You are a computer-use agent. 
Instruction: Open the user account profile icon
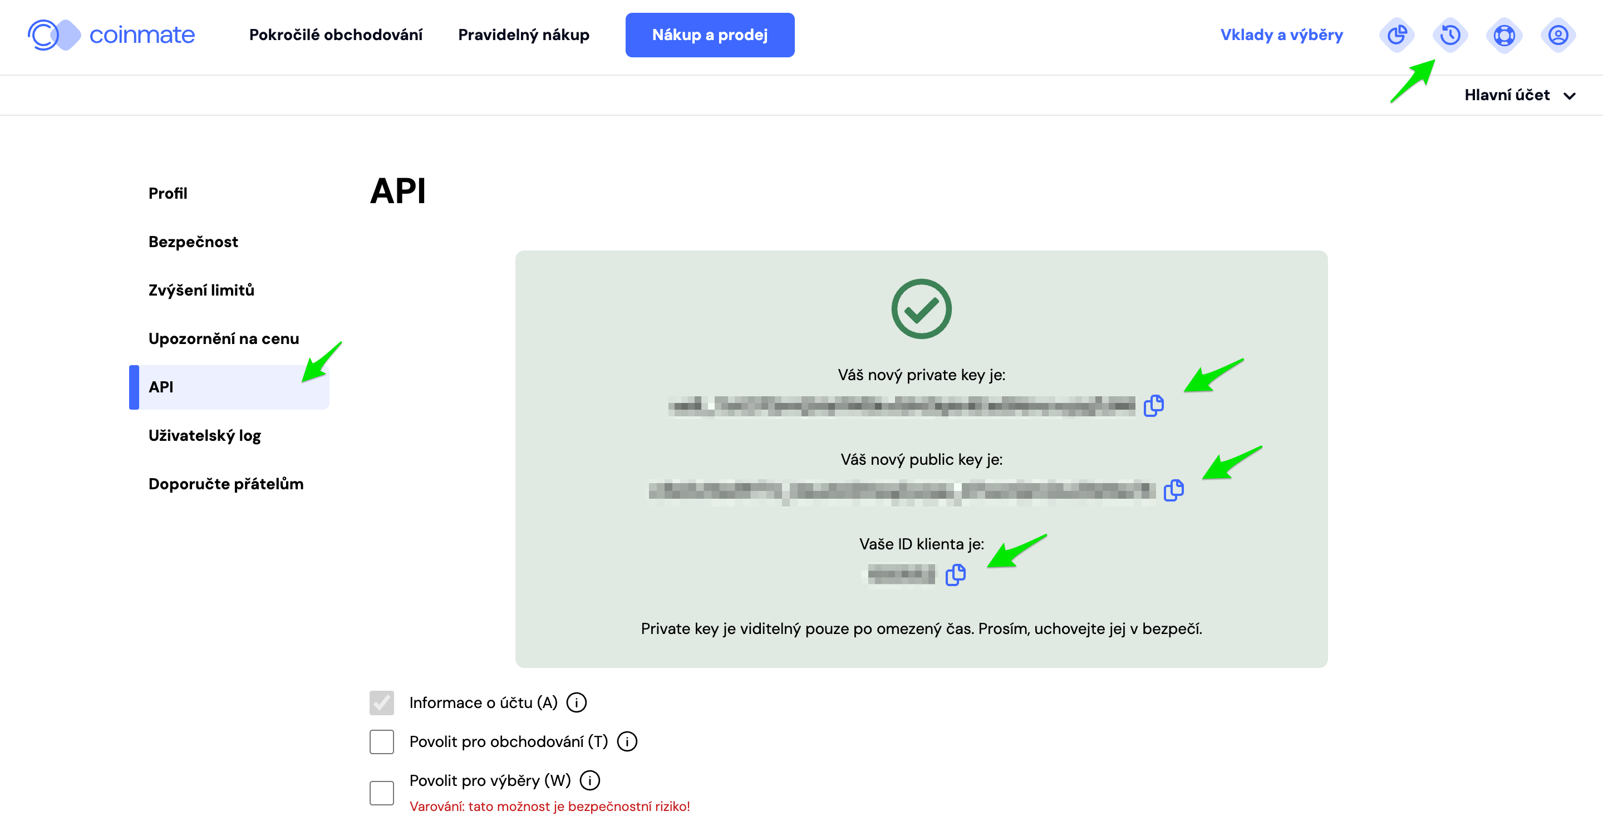click(x=1557, y=35)
